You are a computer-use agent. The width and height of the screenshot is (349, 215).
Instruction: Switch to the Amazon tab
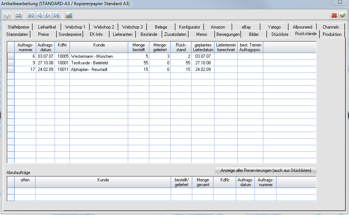point(218,27)
